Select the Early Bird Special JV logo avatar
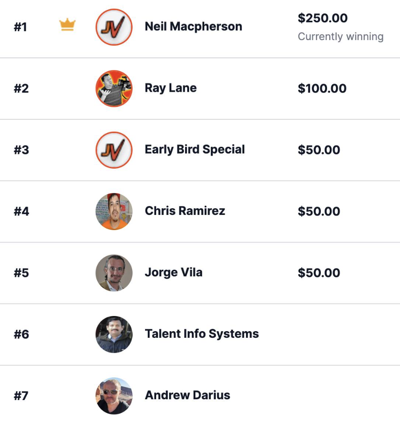Viewport: 400px width, 421px height. pyautogui.click(x=114, y=150)
